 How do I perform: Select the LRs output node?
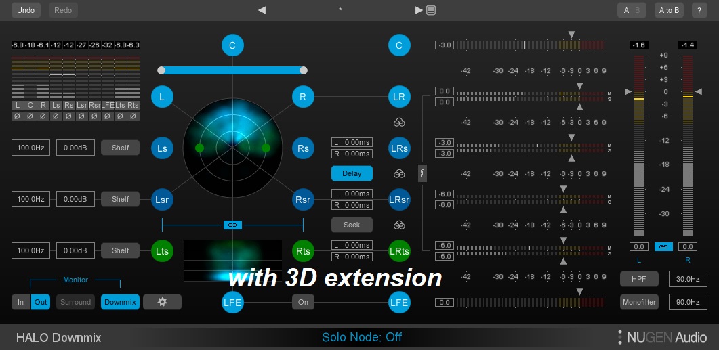click(399, 148)
